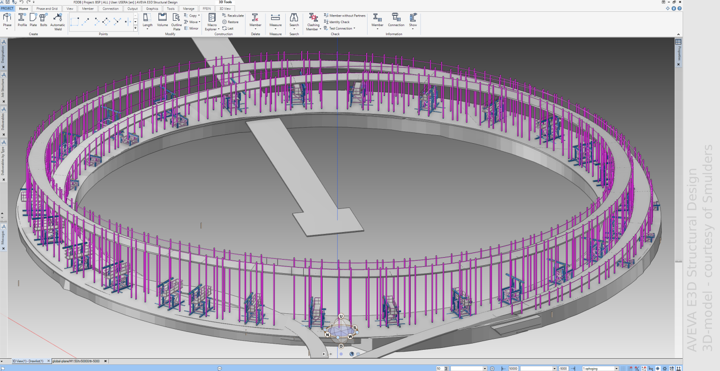Open the Search binoculars tool
Image resolution: width=720 pixels, height=371 pixels.
294,21
